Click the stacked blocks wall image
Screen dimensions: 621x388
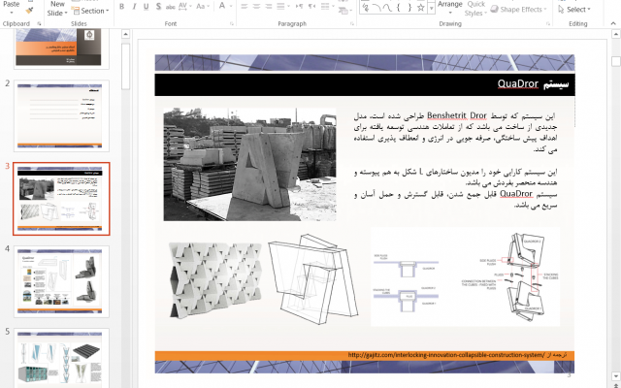(x=215, y=280)
